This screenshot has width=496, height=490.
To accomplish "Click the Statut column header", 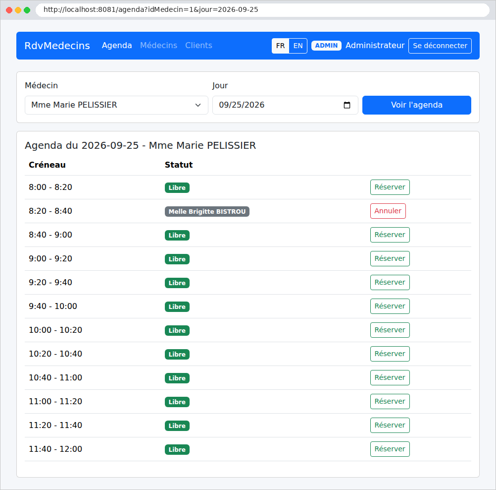I will click(x=179, y=165).
